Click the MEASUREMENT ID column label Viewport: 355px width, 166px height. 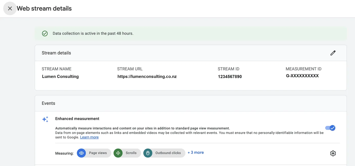(304, 69)
